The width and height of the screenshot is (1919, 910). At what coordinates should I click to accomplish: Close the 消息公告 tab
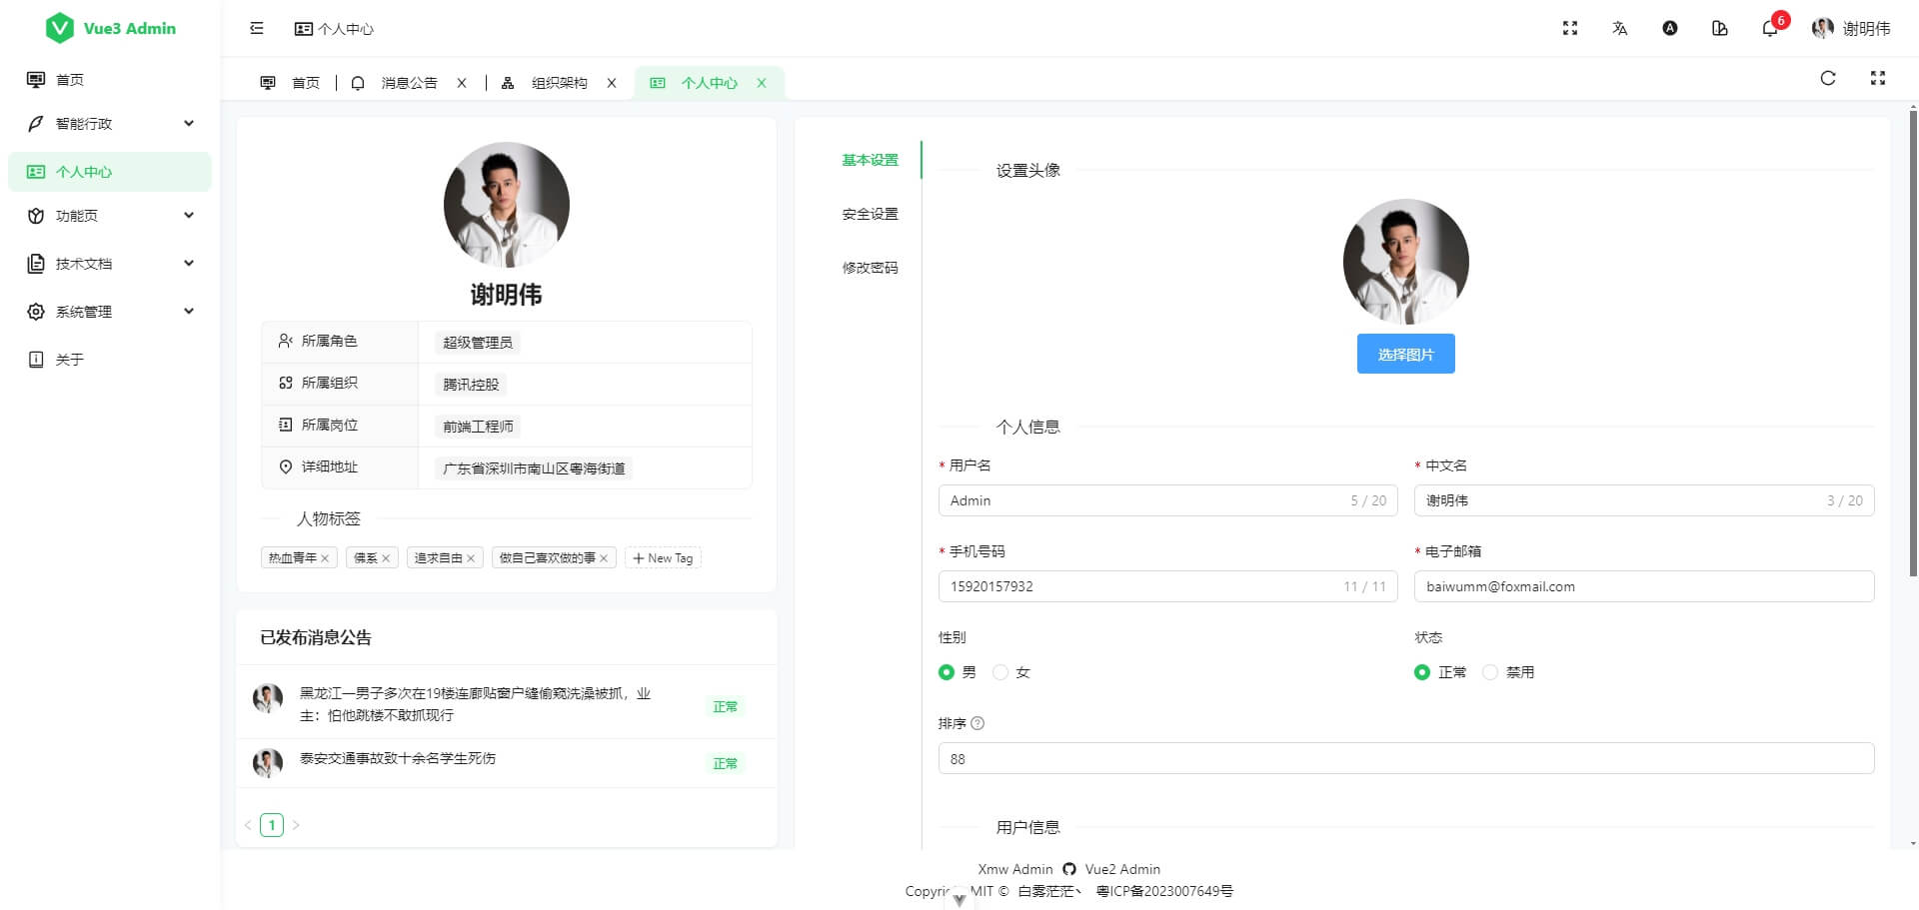click(462, 83)
